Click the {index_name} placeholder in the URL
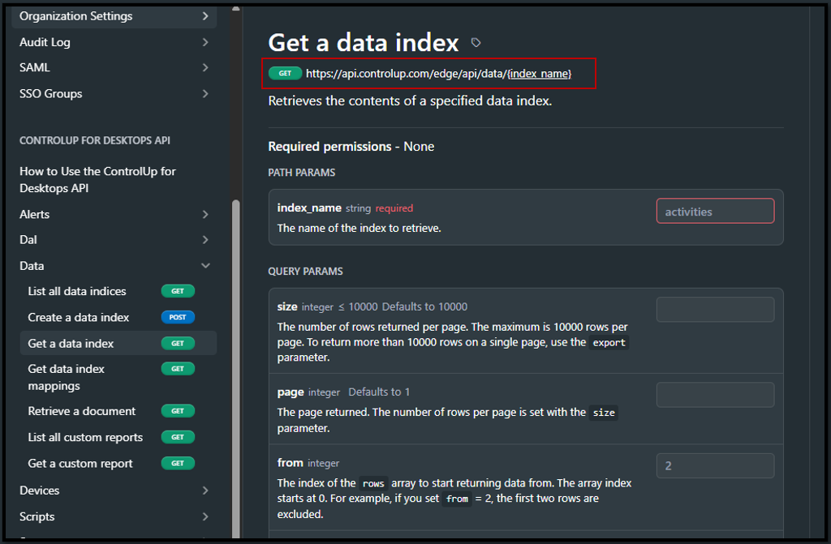The image size is (831, 544). pos(539,74)
